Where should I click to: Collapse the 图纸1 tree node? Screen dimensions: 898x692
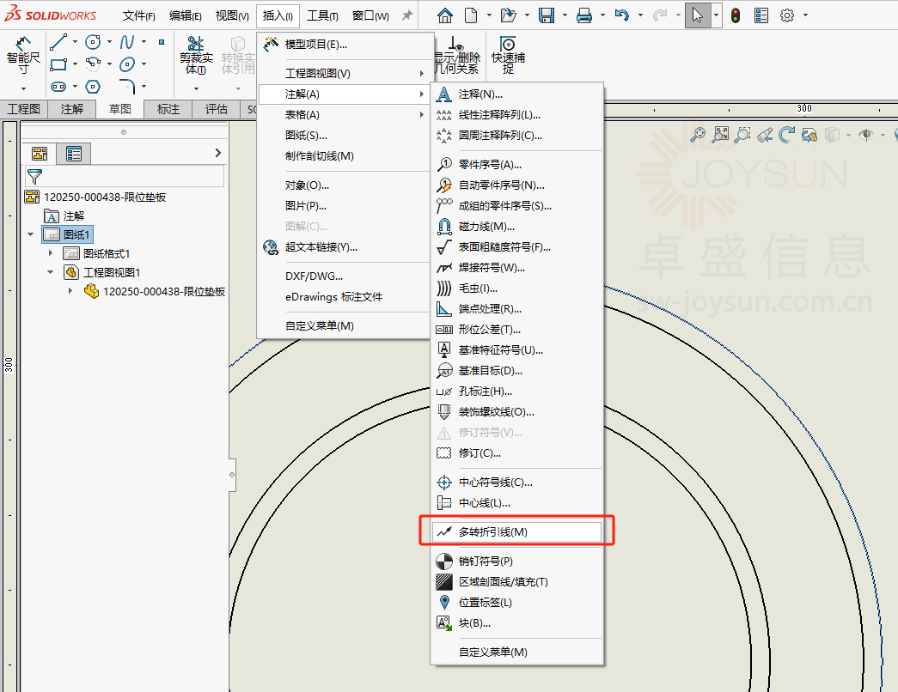[x=32, y=234]
